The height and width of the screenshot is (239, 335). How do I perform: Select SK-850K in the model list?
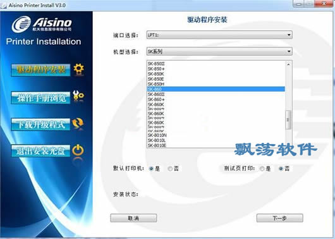tap(216, 74)
